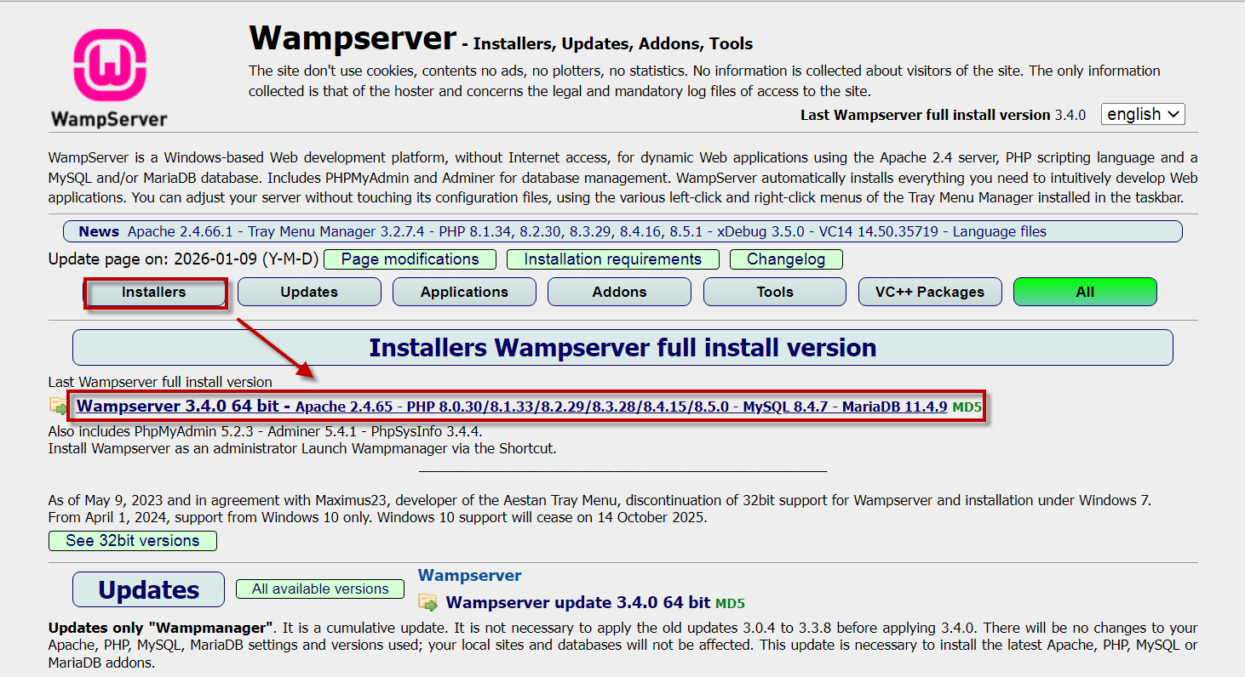This screenshot has height=677, width=1245.
Task: Switch to the Updates category button
Action: pos(309,292)
